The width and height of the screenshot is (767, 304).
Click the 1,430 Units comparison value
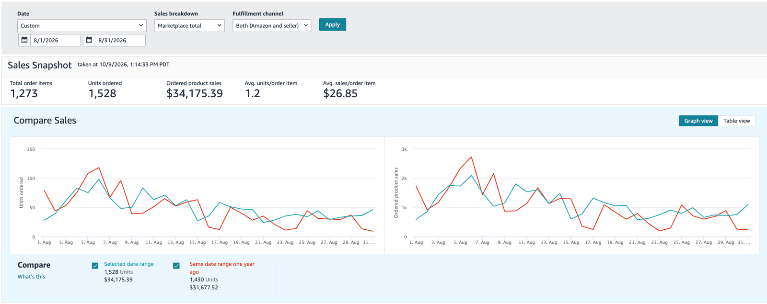point(204,280)
